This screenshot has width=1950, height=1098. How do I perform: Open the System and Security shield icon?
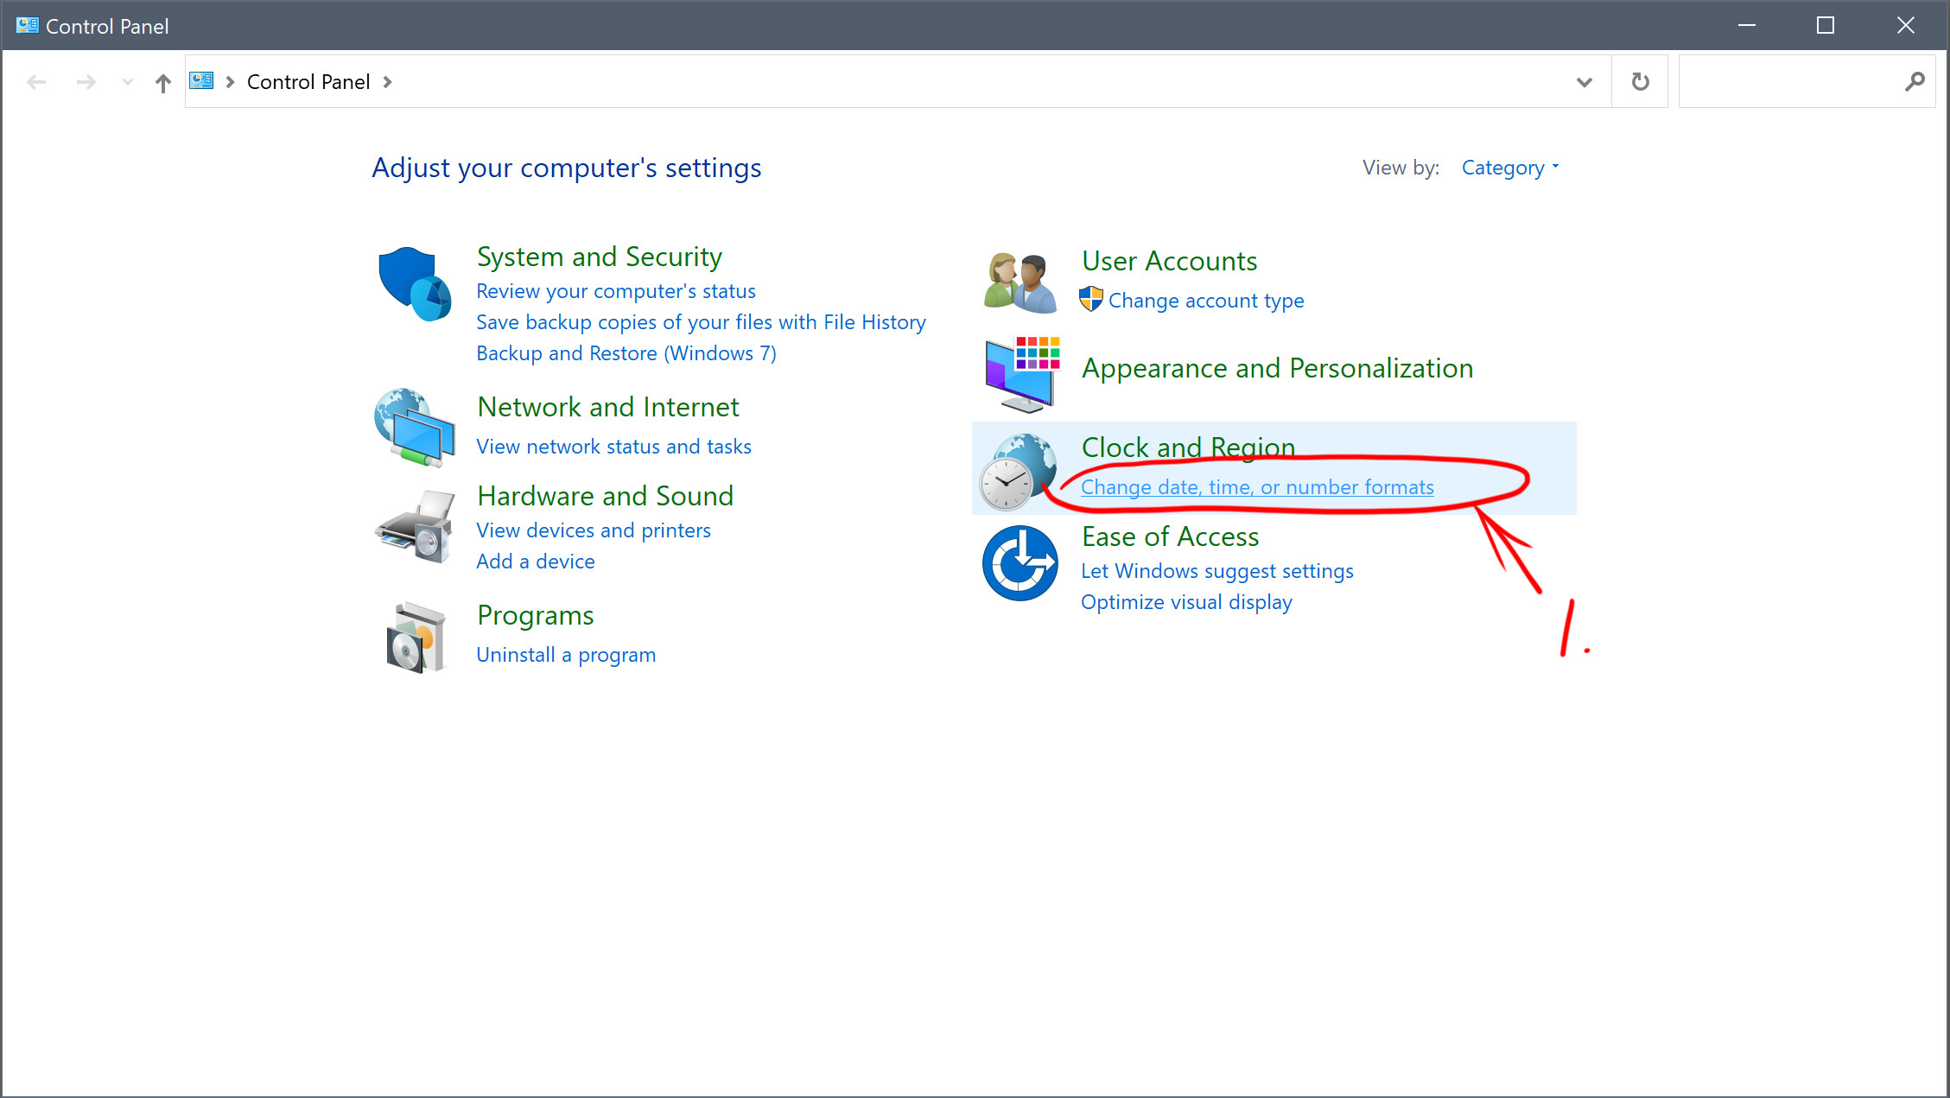[415, 284]
